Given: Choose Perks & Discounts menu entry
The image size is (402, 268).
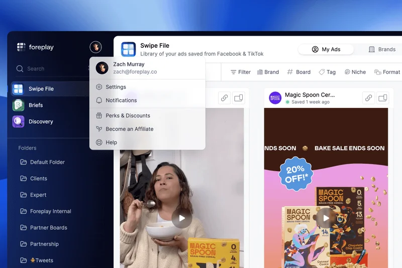Looking at the screenshot, I should [128, 116].
